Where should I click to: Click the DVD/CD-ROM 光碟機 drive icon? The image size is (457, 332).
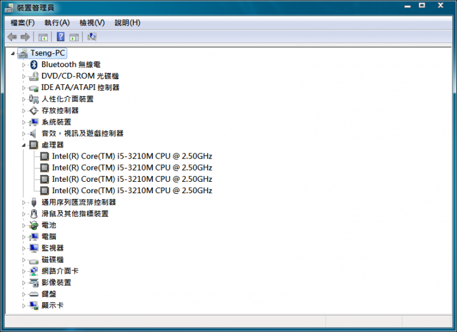coord(34,76)
